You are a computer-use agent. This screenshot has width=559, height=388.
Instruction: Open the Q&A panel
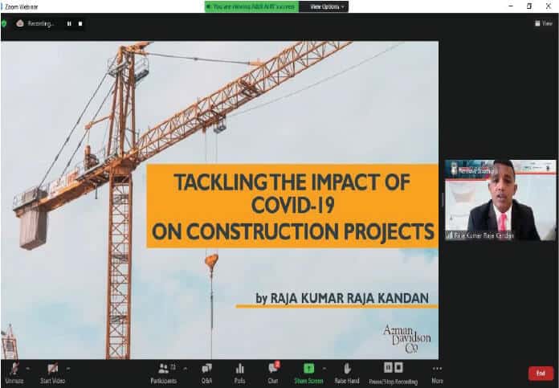206,374
